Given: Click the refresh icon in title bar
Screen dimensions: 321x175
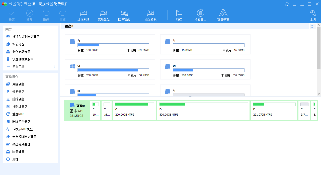Looking at the screenshot, I should [287, 4].
